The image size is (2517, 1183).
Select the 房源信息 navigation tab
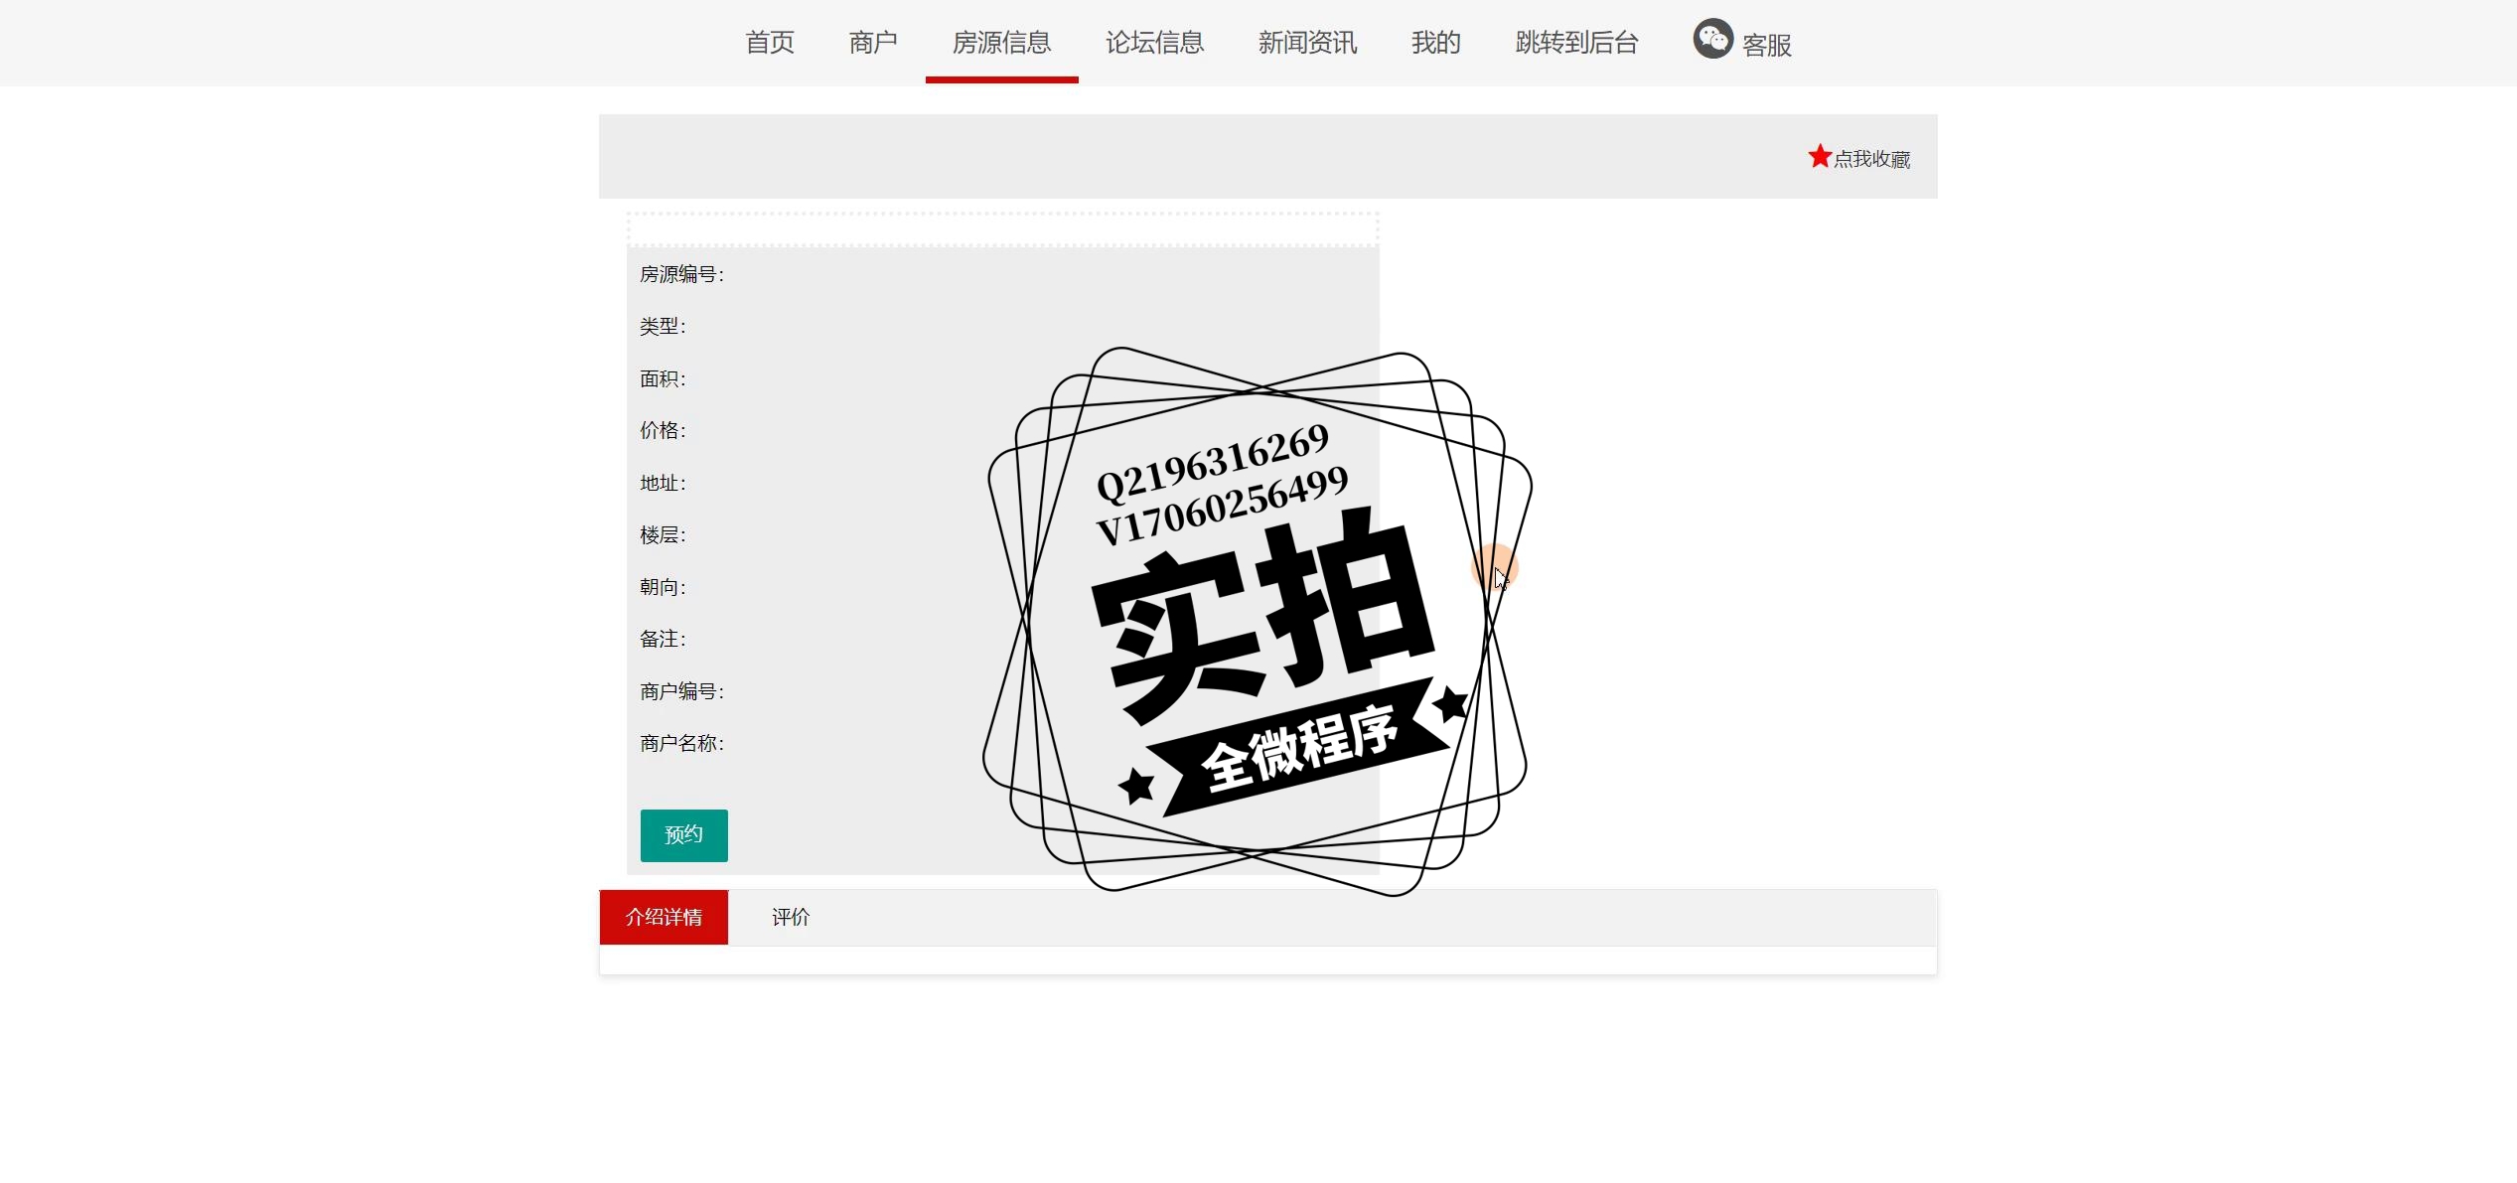point(1001,43)
